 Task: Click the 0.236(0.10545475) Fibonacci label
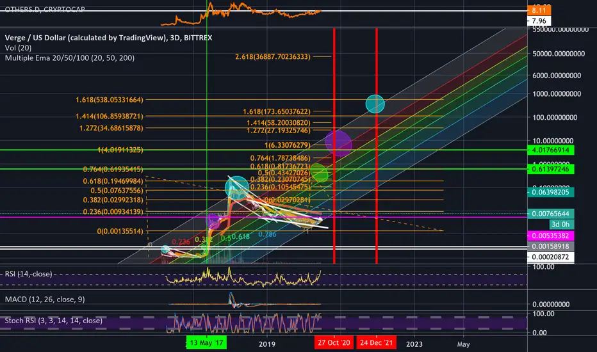pos(280,187)
